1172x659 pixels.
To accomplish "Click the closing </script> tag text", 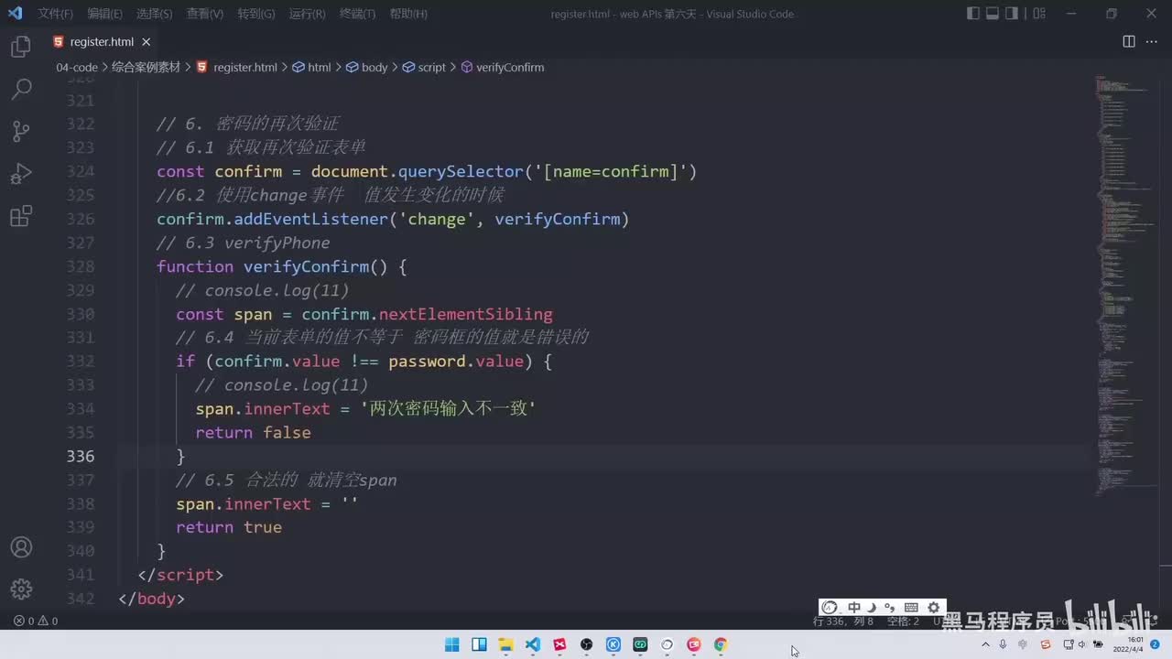I will pos(180,575).
